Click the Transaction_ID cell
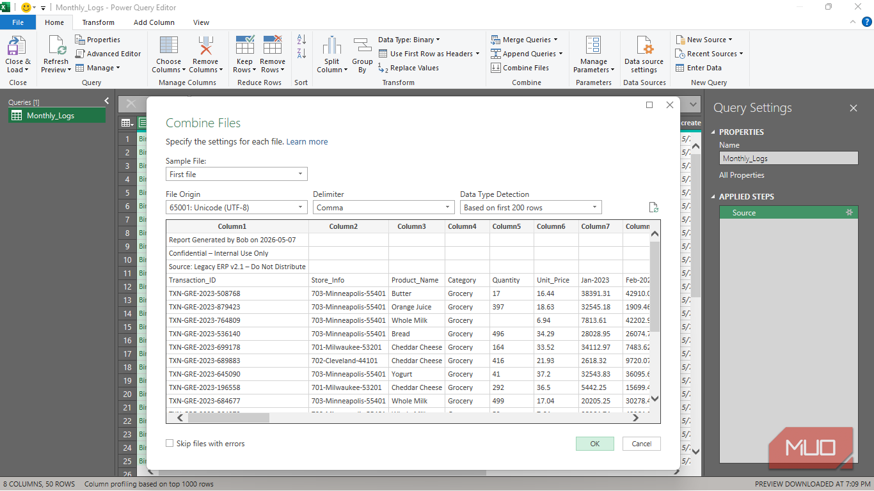 pyautogui.click(x=237, y=280)
